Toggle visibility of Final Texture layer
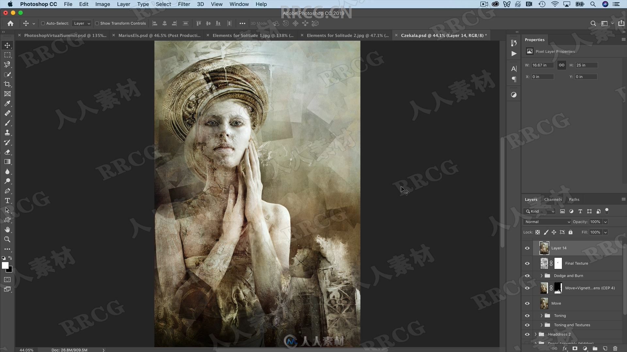This screenshot has width=627, height=352. 527,263
